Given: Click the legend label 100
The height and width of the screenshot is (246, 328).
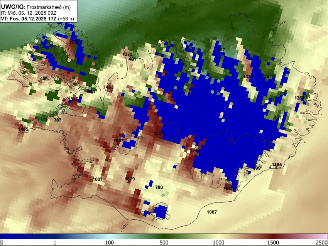Looking at the screenshot, I should click(110, 243).
